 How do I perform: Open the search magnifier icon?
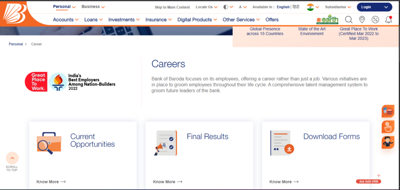tap(348, 20)
